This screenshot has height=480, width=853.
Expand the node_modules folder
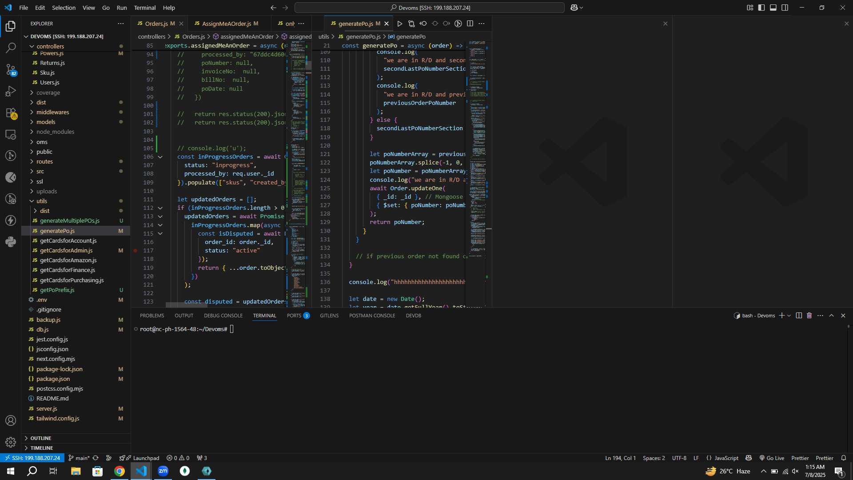(x=55, y=132)
